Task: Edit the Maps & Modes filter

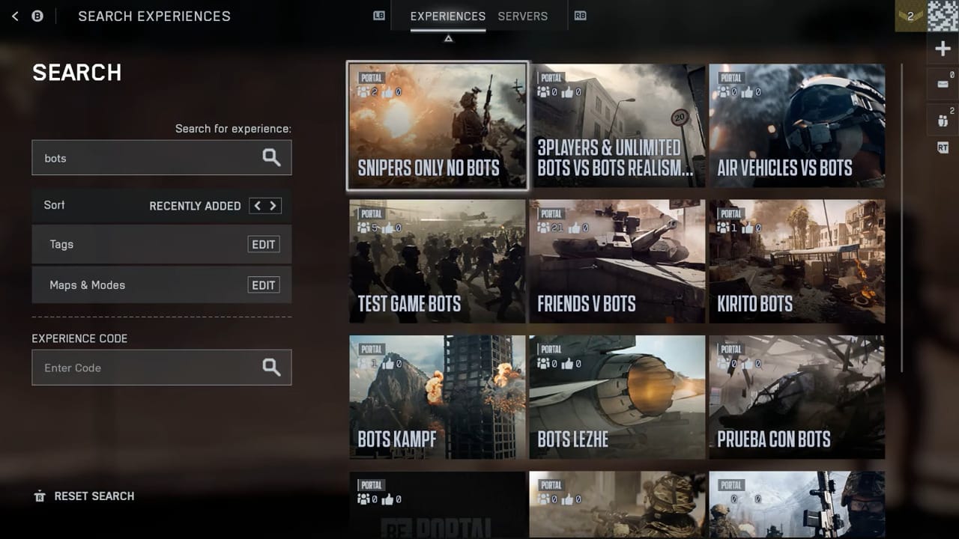Action: [264, 285]
